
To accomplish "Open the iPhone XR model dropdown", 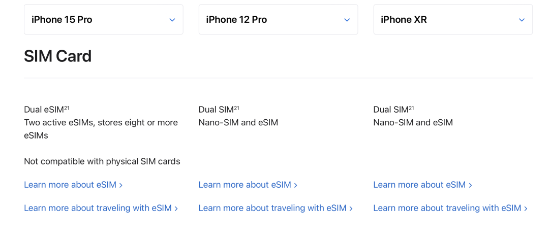I will (453, 20).
